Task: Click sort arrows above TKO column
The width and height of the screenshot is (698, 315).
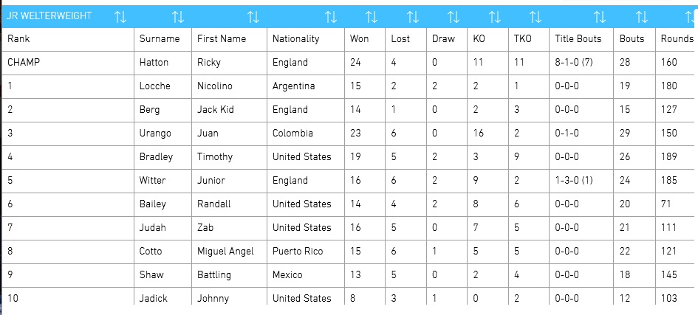Action: coord(536,16)
